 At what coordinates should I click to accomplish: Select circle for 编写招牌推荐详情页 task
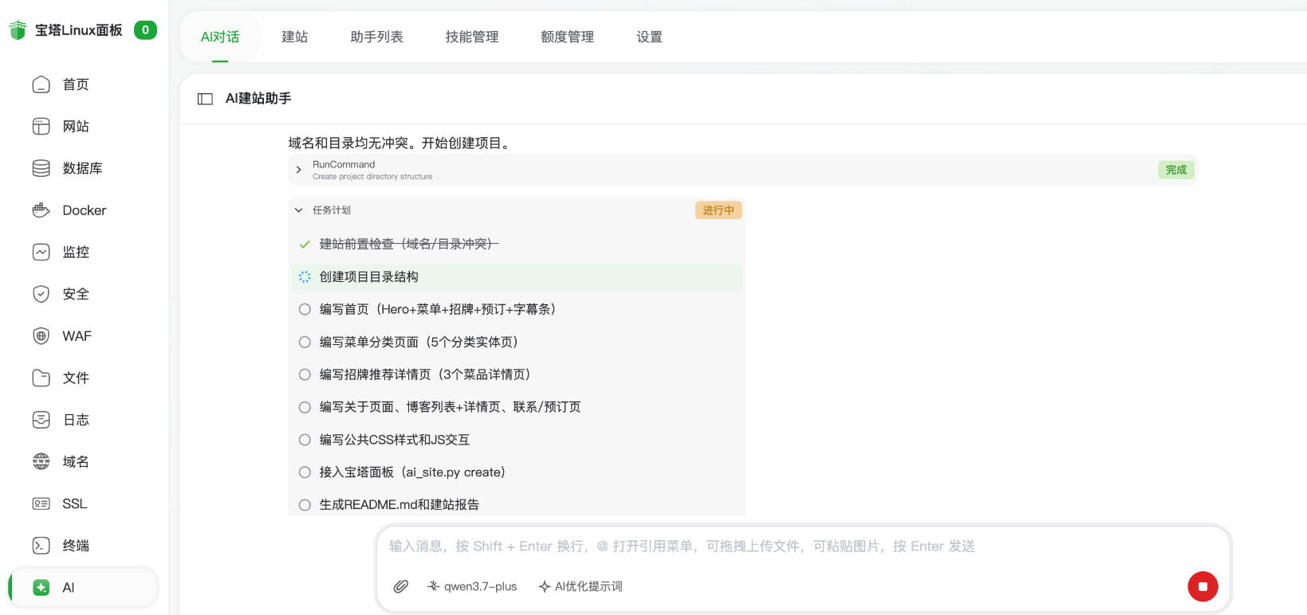[x=305, y=374]
